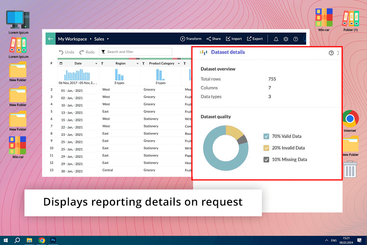Click the Share button

(x=213, y=39)
